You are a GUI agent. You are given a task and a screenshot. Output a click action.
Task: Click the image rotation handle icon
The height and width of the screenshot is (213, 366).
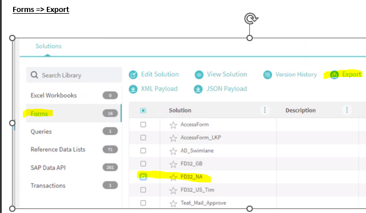(250, 18)
